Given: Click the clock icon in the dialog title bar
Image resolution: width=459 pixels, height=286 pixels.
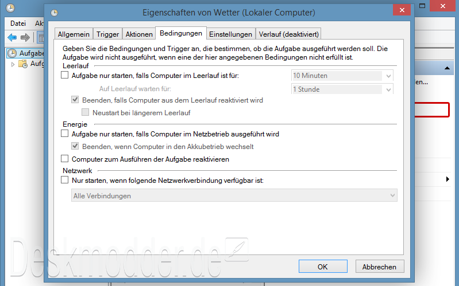Looking at the screenshot, I should click(53, 12).
